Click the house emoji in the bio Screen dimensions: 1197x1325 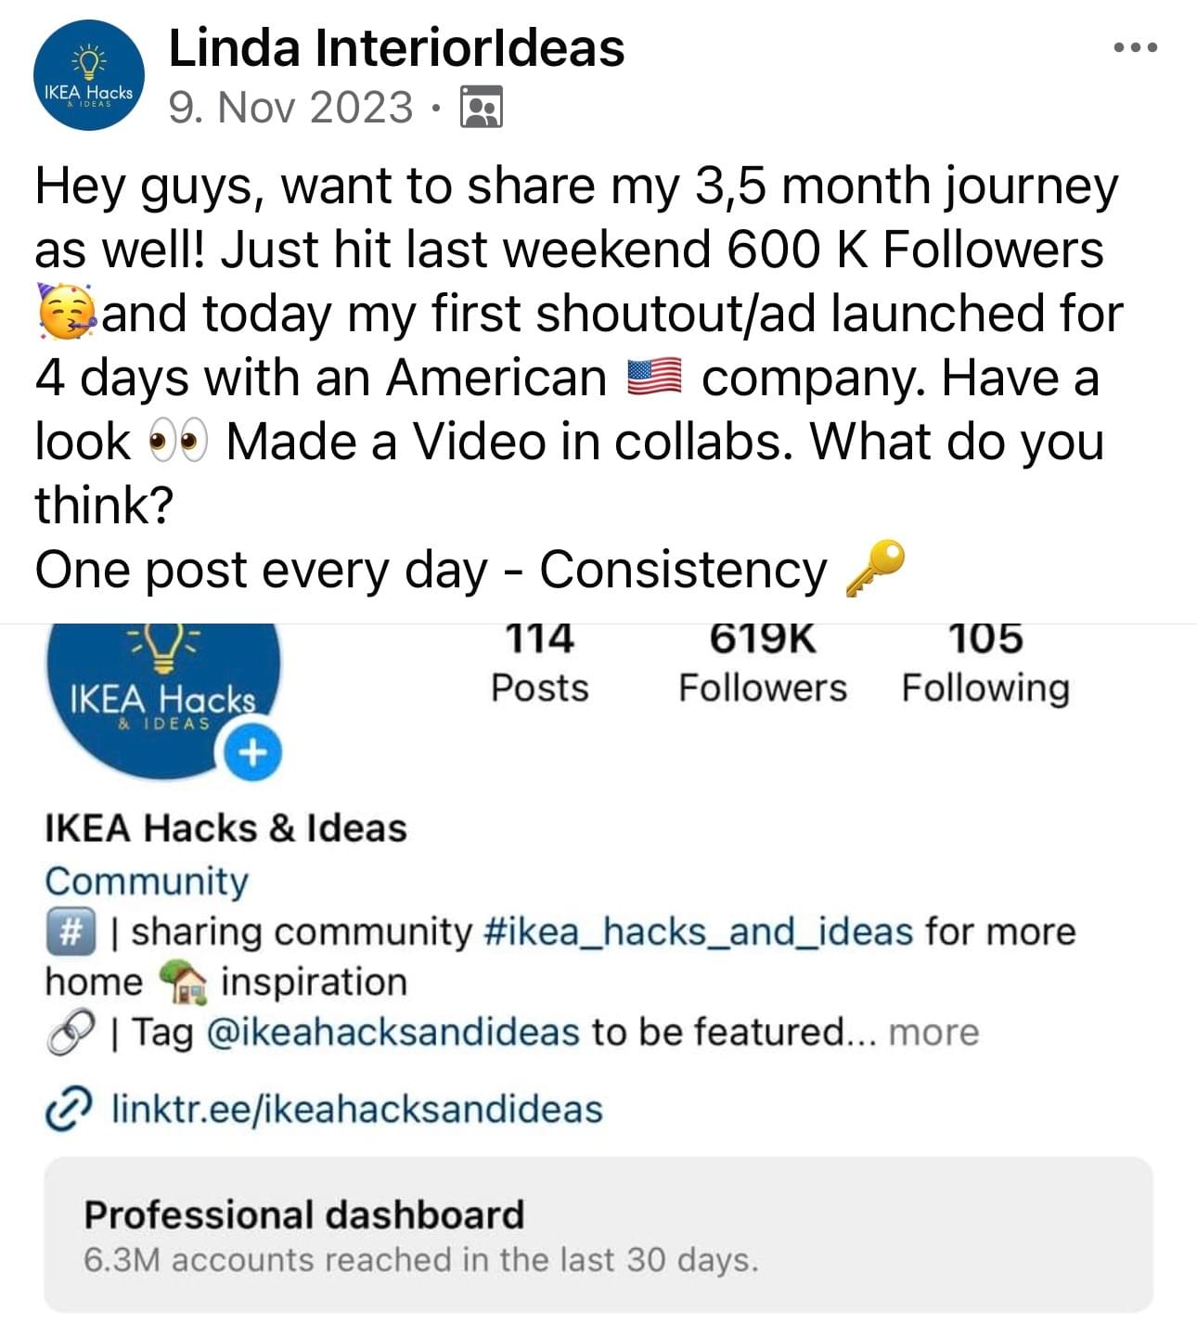pyautogui.click(x=181, y=982)
